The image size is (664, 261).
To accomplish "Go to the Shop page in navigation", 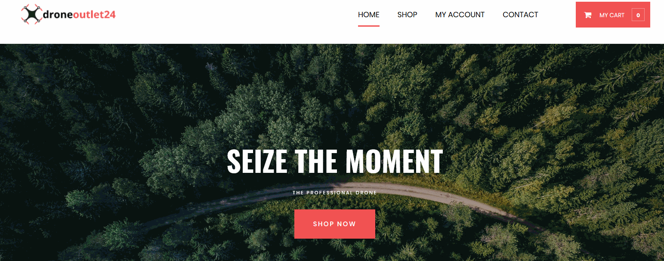I will [407, 15].
